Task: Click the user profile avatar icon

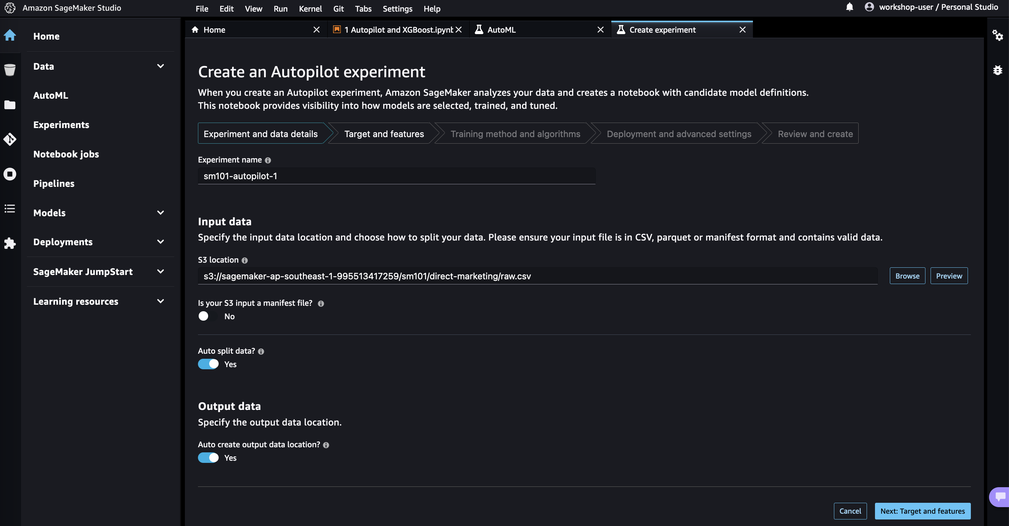Action: pos(869,7)
